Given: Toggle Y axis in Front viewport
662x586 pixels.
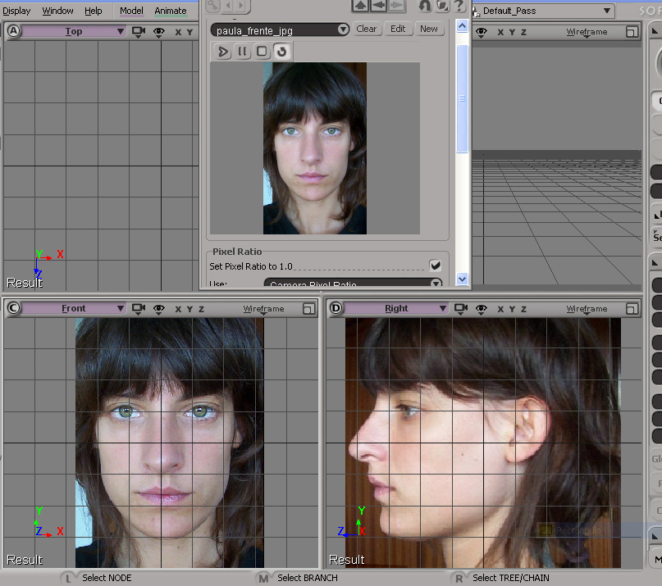Looking at the screenshot, I should coord(189,309).
